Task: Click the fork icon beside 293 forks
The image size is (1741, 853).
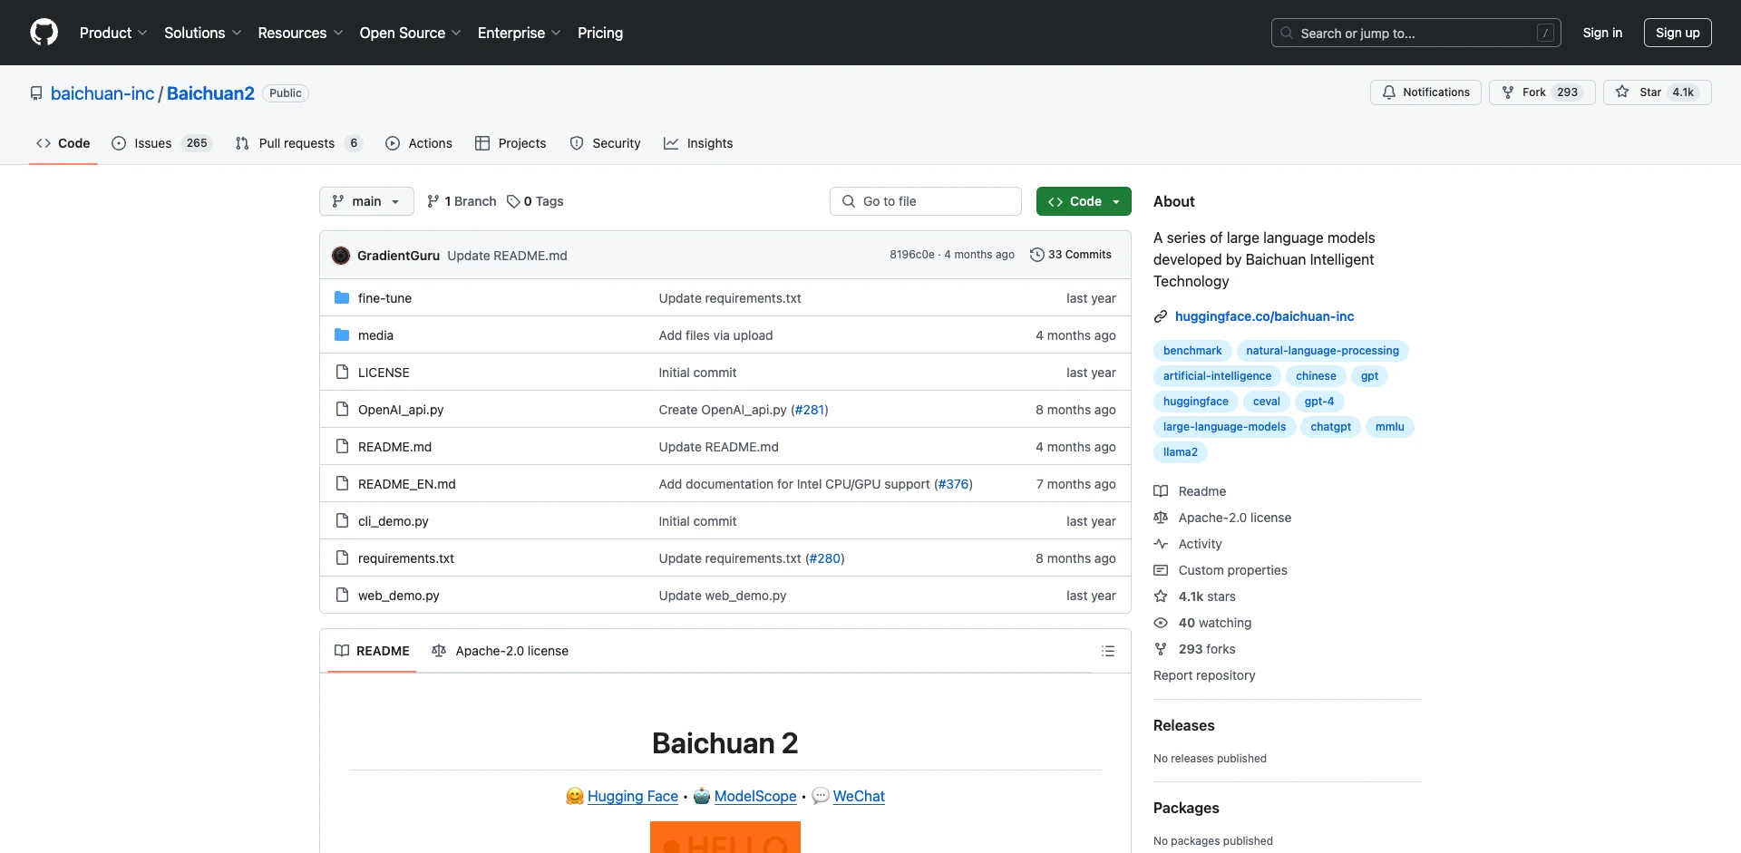Action: coord(1161,649)
